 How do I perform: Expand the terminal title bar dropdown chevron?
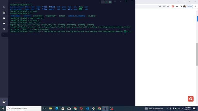(x=115, y=2)
